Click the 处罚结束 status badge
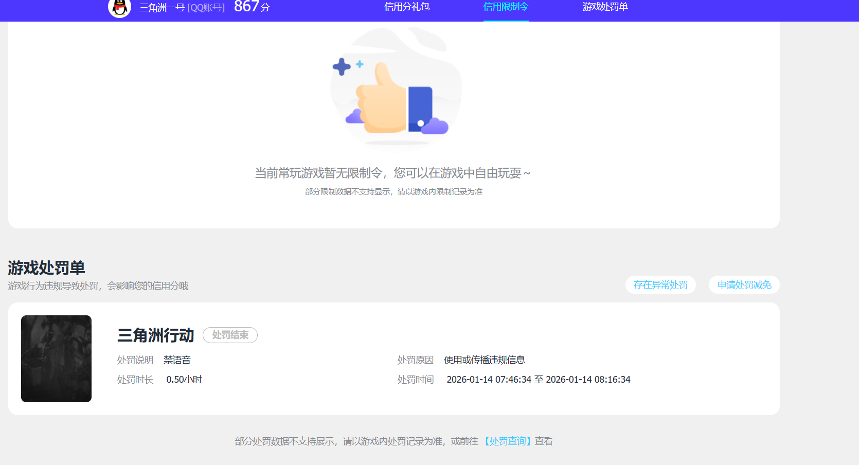 click(x=230, y=335)
